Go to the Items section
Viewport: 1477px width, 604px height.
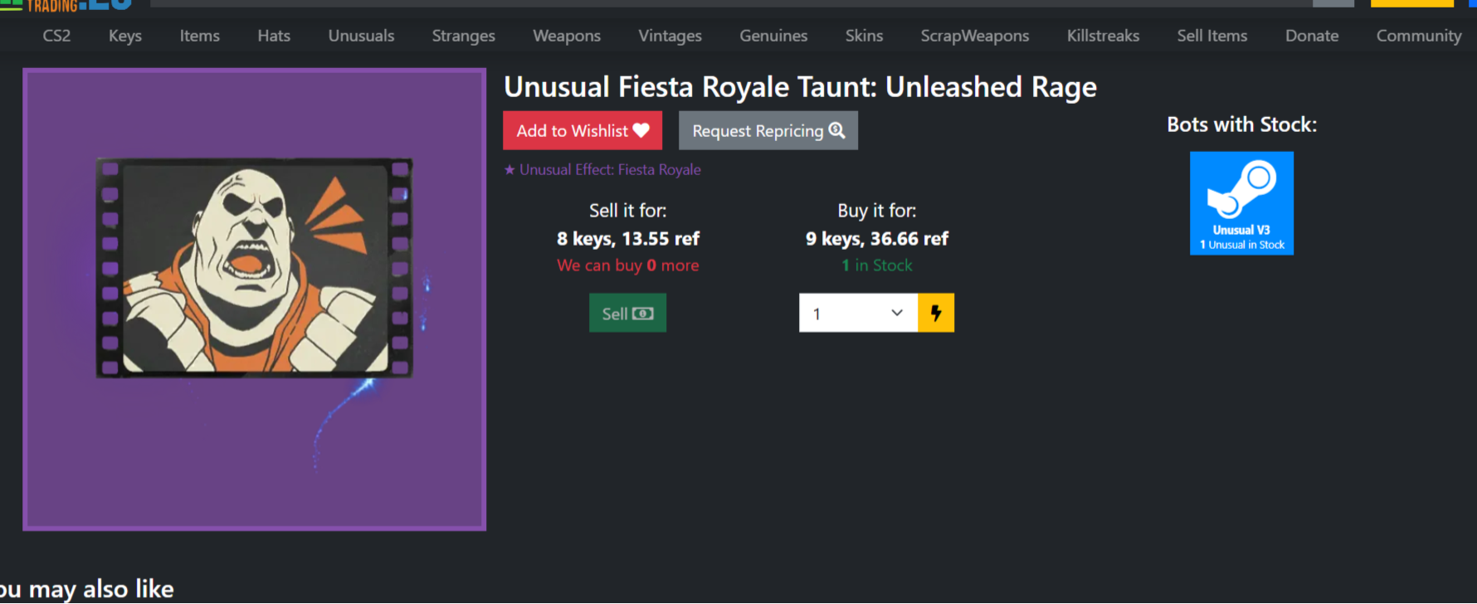click(x=200, y=36)
